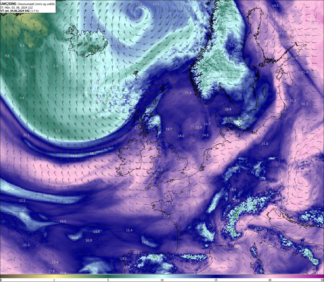Click the 14.7 value label
324x282 pixels.
(207, 124)
